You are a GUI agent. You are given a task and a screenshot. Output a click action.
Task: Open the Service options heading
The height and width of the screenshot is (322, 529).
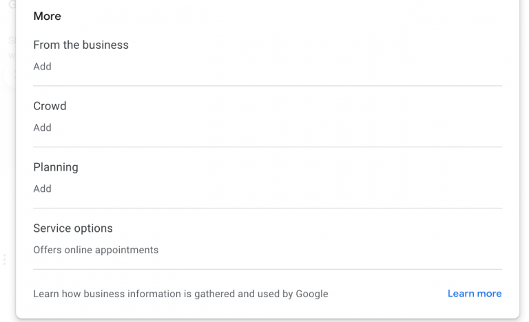[73, 229]
